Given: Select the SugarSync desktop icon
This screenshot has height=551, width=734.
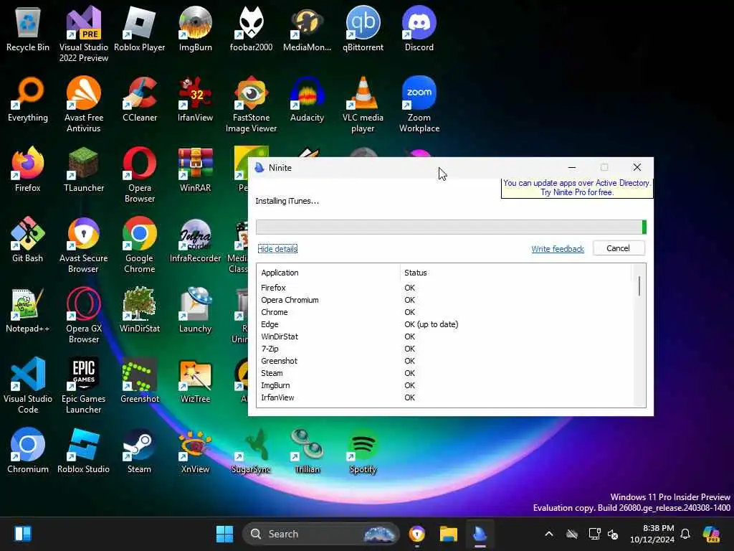Looking at the screenshot, I should pyautogui.click(x=251, y=451).
